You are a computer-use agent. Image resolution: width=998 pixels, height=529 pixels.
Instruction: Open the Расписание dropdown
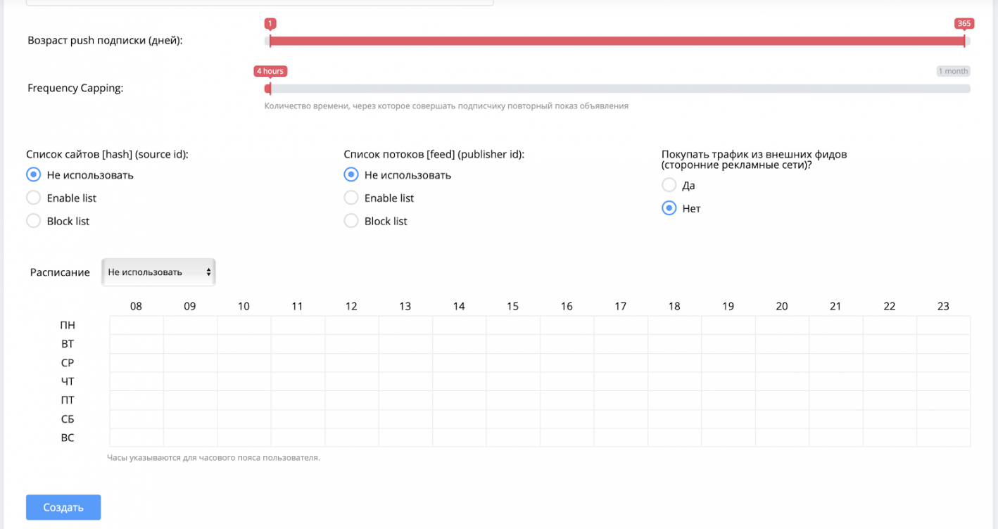[x=159, y=272]
